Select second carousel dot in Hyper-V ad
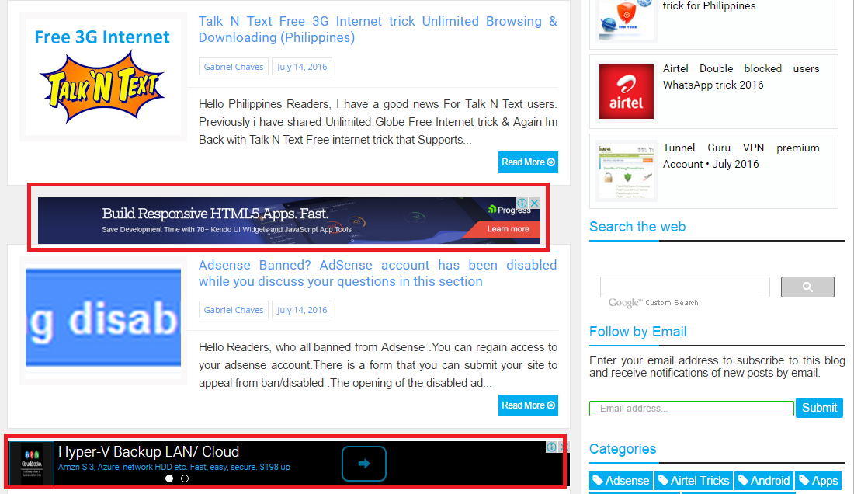This screenshot has width=854, height=494. (185, 478)
